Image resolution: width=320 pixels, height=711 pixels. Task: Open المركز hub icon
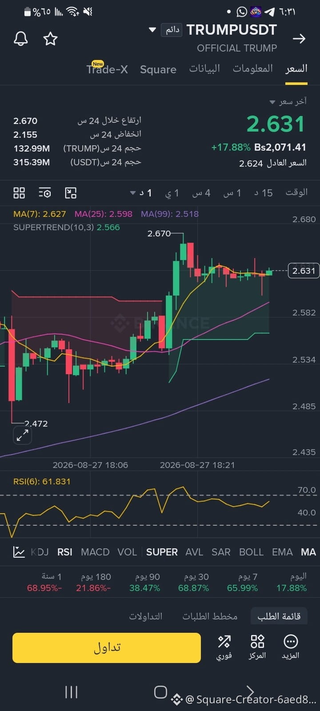[257, 647]
